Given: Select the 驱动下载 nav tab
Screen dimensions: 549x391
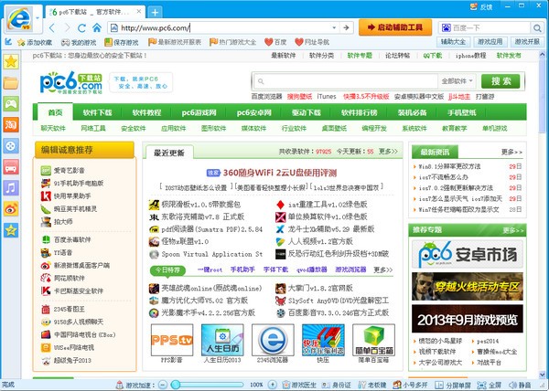Looking at the screenshot, I should coord(306,112).
